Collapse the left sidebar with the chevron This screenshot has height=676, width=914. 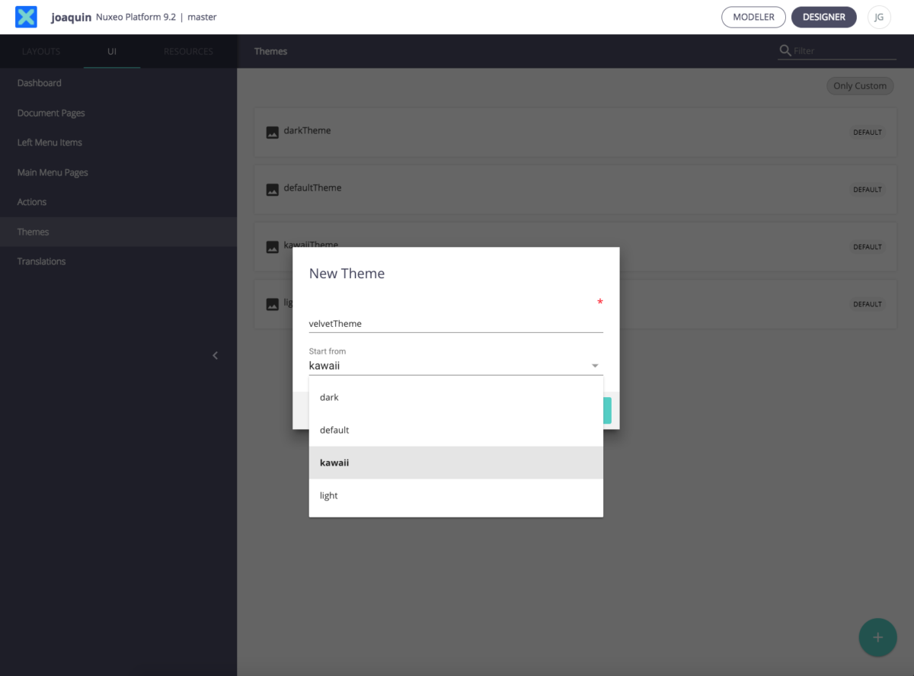point(215,355)
